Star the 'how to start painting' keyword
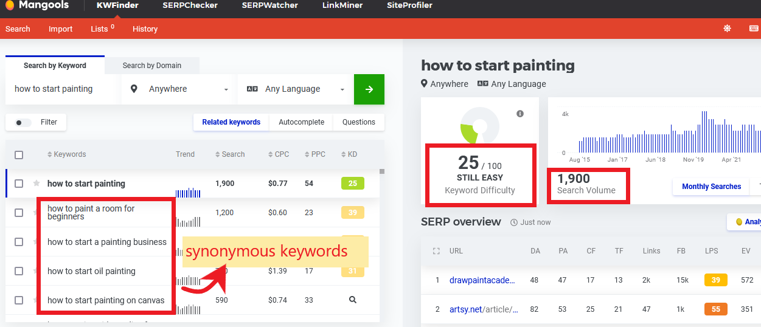The height and width of the screenshot is (327, 761). tap(36, 184)
